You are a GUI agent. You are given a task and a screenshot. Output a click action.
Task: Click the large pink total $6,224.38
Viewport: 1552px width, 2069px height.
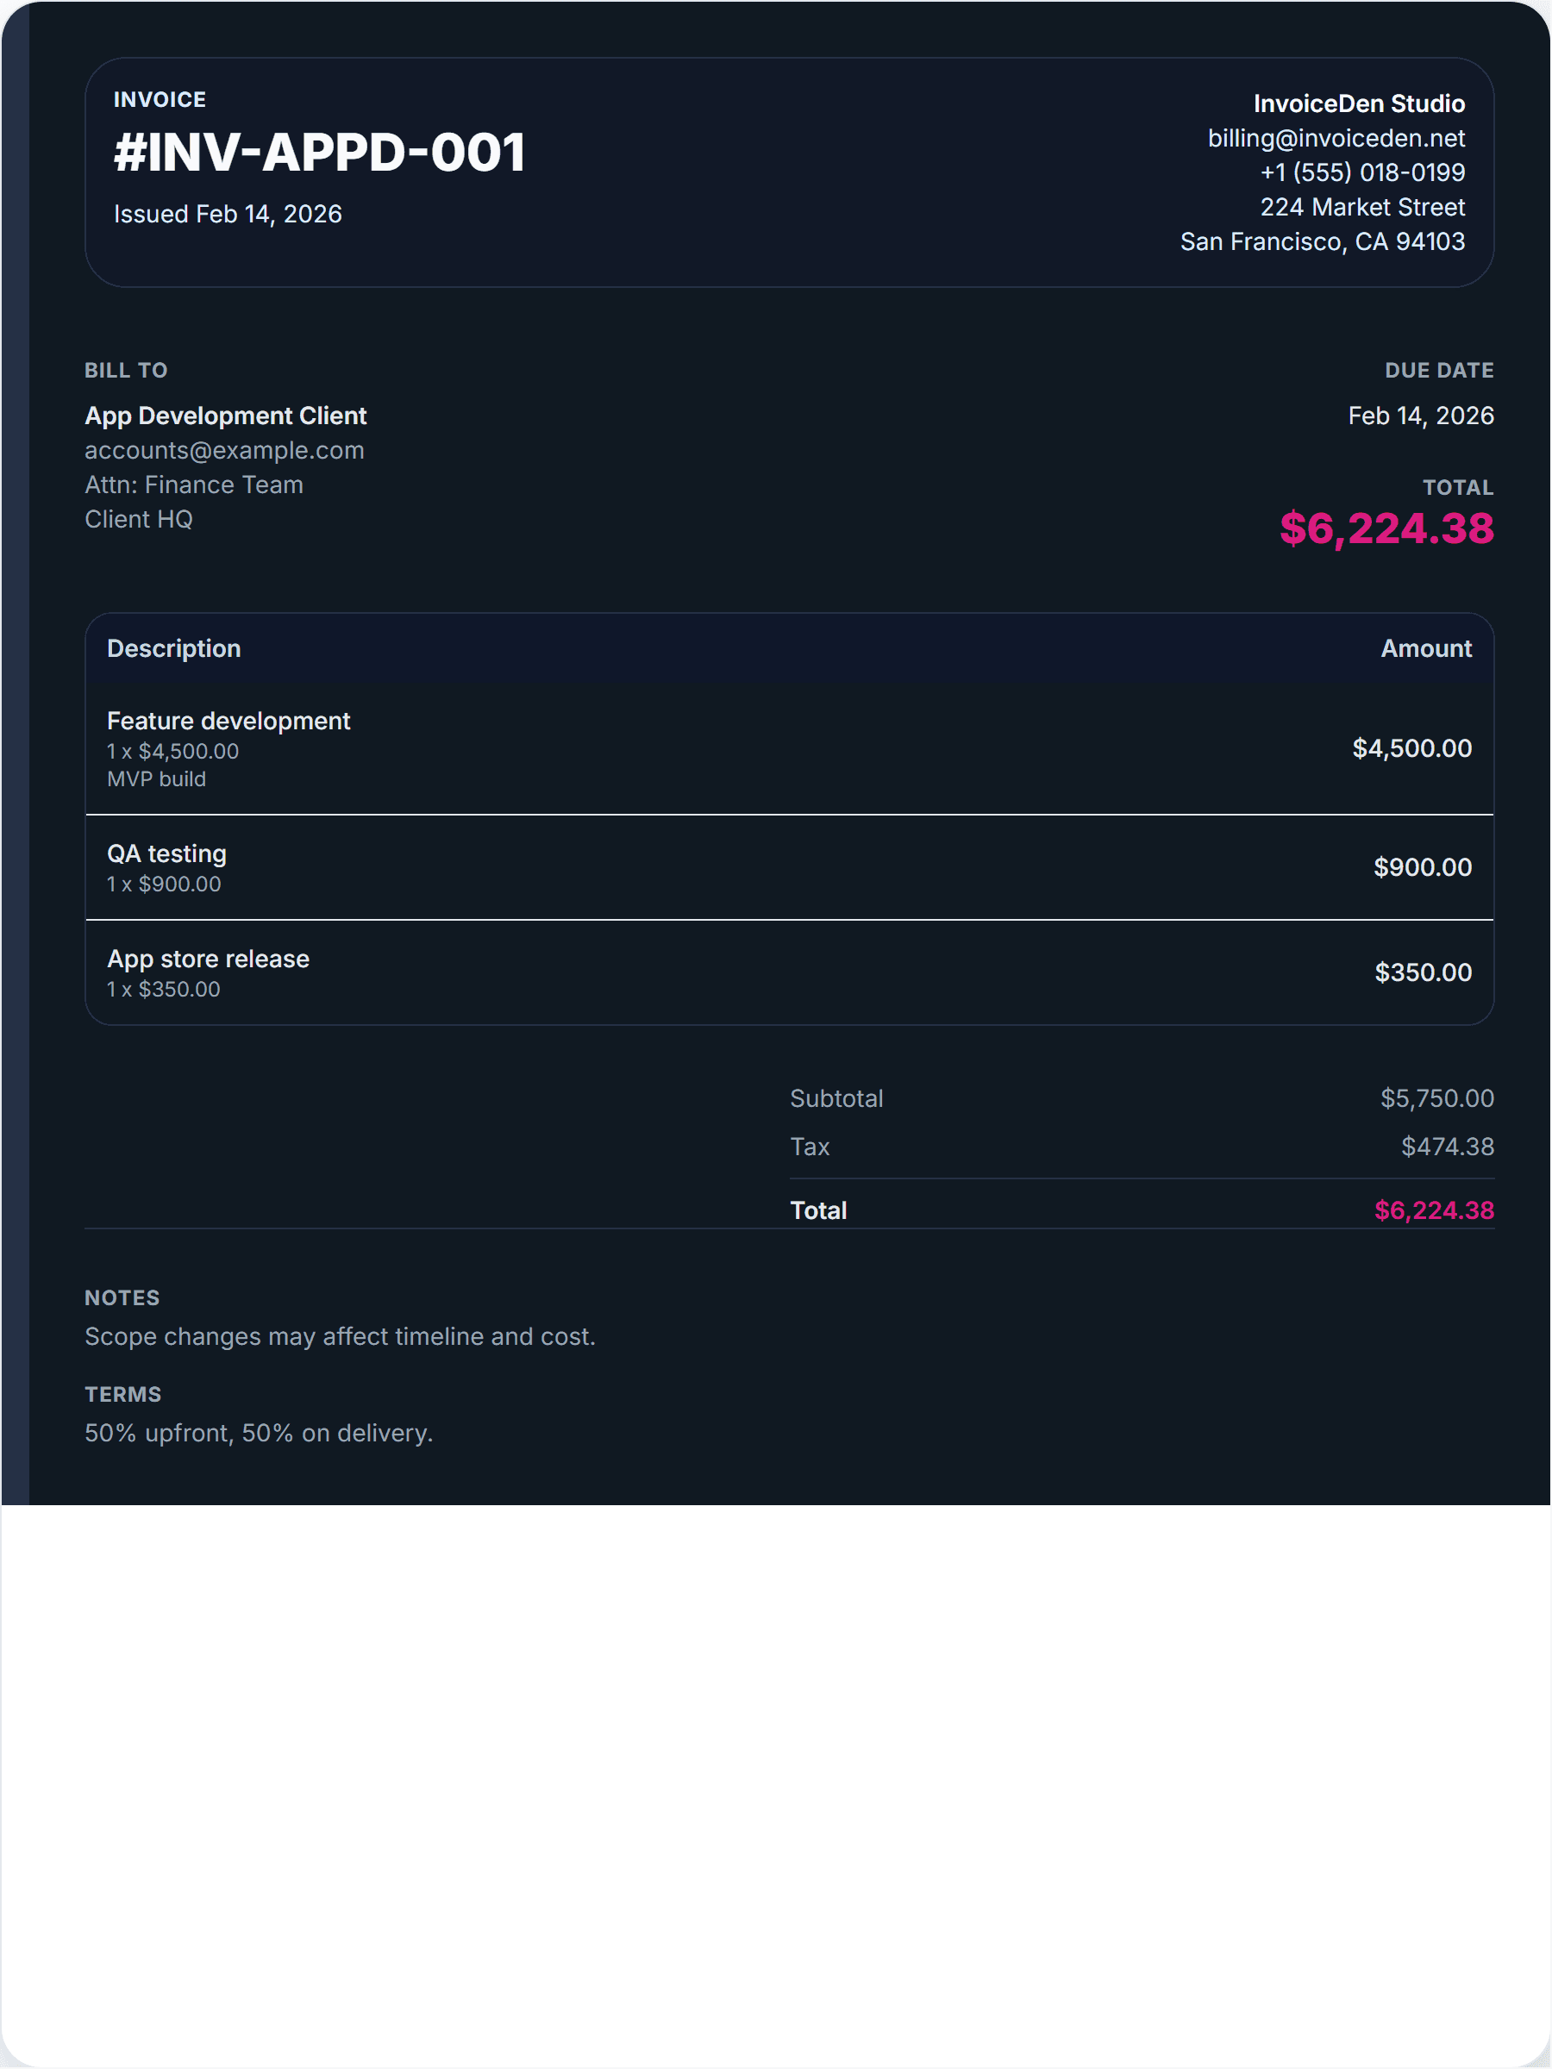point(1386,528)
